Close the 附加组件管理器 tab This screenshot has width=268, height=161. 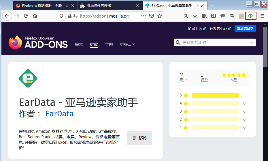pyautogui.click(x=137, y=6)
